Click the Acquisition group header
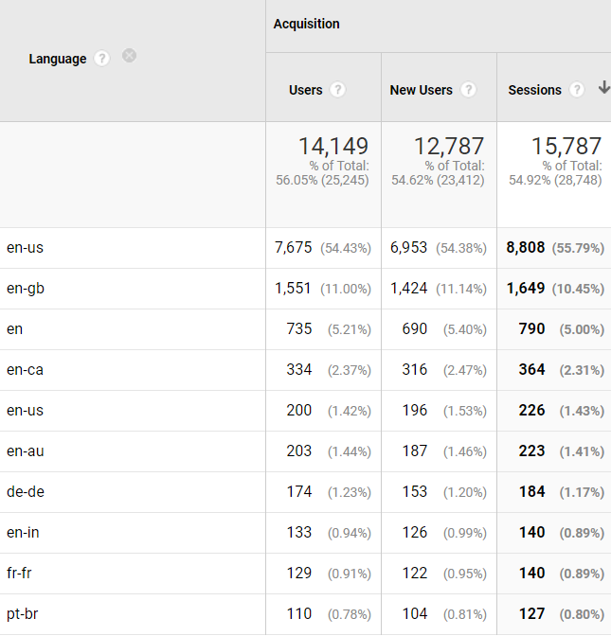This screenshot has height=636, width=611. tap(307, 24)
